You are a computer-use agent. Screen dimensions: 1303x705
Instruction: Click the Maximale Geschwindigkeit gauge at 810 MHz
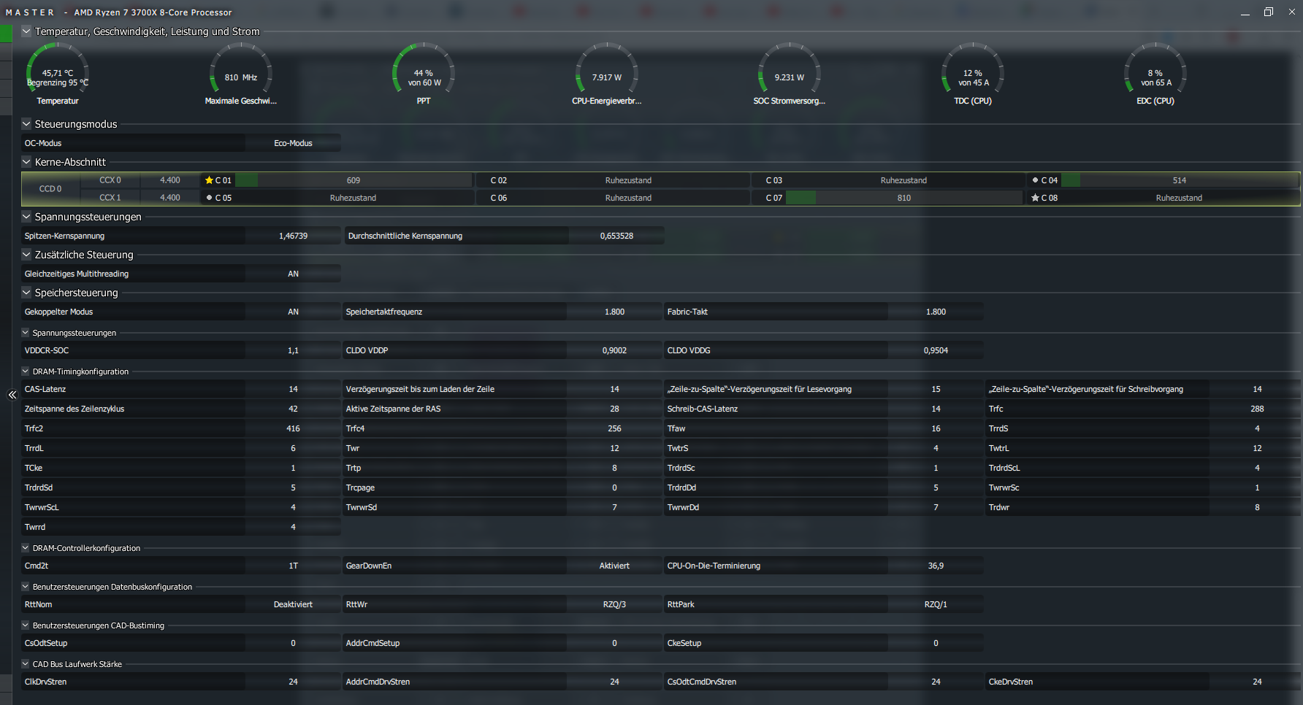241,73
